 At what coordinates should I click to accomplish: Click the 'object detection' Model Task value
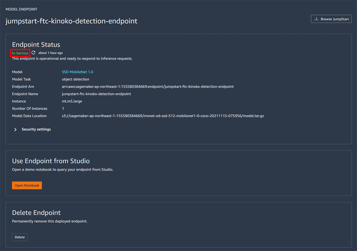tap(75, 79)
